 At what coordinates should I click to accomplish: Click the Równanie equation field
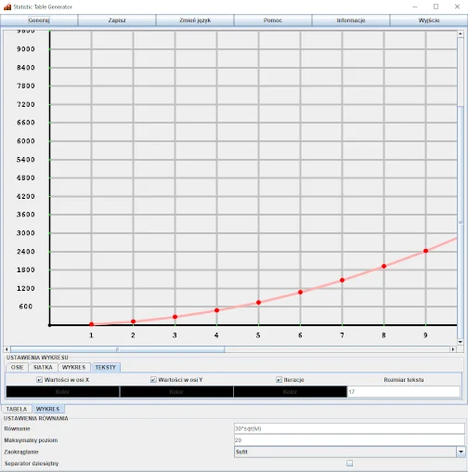pos(349,428)
